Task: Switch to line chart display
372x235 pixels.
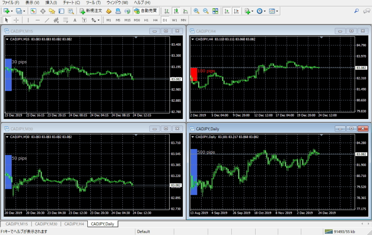Action: pos(186,11)
